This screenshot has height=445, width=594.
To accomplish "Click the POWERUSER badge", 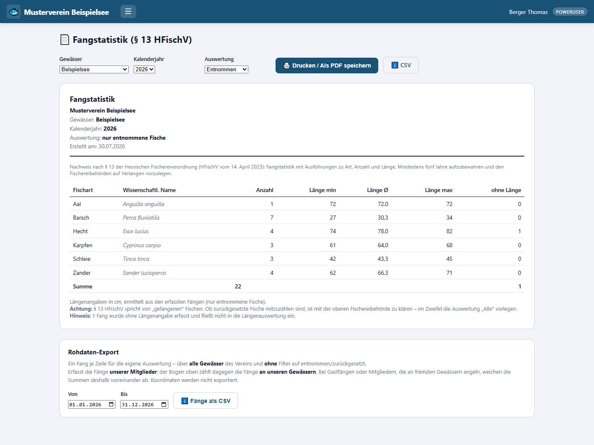I will 570,12.
